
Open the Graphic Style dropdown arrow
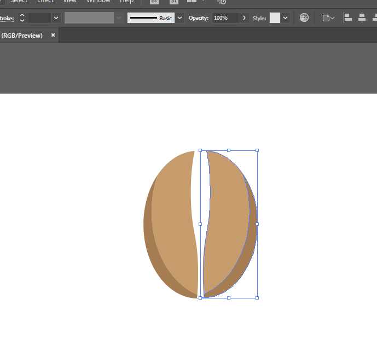[x=285, y=18]
